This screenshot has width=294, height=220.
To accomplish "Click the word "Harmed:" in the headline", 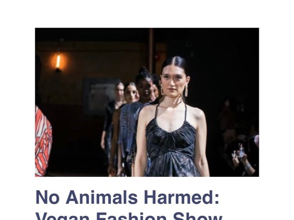I will 182,197.
